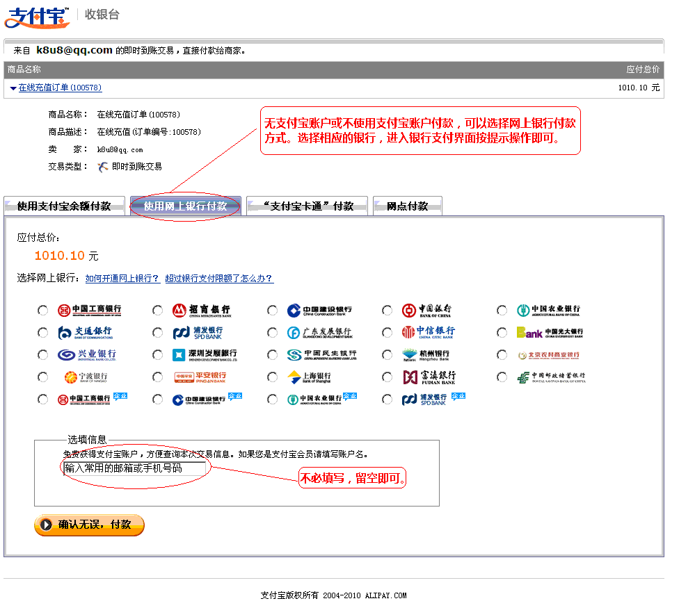Select the radio button for 中国银行
Image resolution: width=679 pixels, height=601 pixels.
pyautogui.click(x=387, y=311)
